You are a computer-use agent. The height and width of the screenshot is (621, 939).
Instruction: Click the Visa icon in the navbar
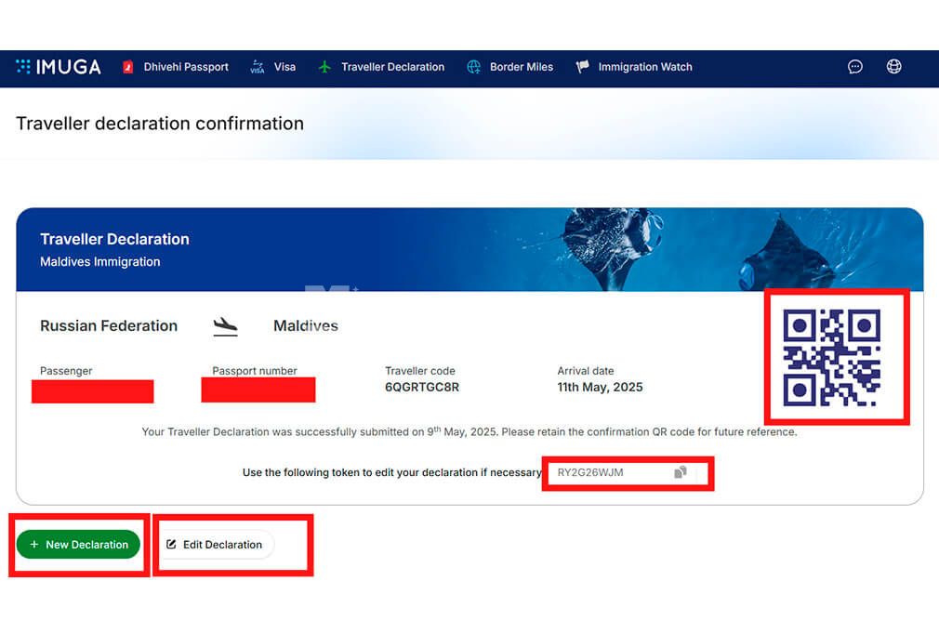[257, 67]
